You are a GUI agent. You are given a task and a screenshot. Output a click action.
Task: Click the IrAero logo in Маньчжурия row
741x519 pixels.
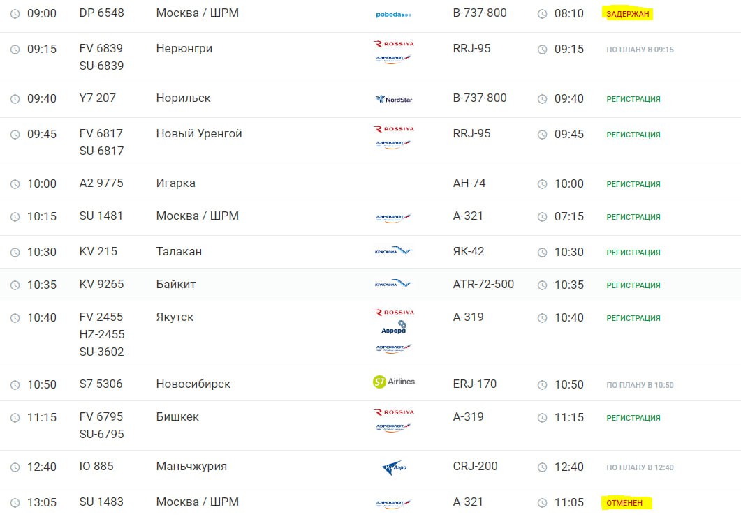click(x=394, y=468)
